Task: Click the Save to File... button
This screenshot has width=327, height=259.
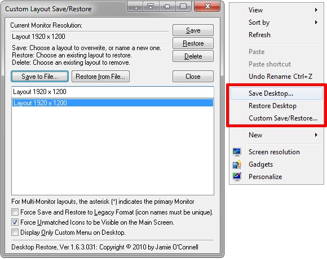Action: tap(39, 77)
